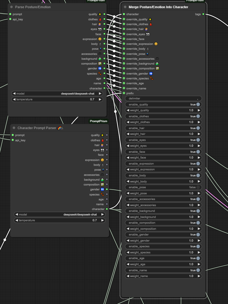This screenshot has width=228, height=304.
Task: Toggle enable_quality switch
Action: point(198,105)
